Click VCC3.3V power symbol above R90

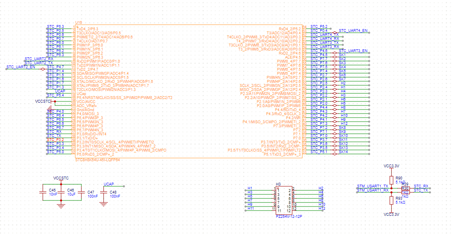tap(391, 166)
